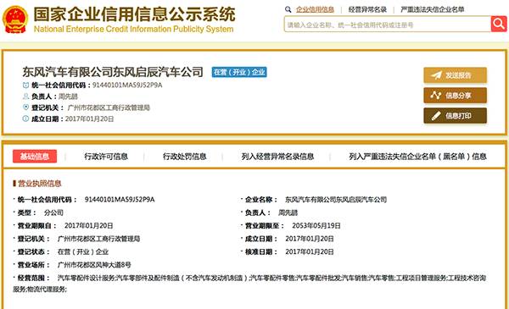Click 登记机关 value in license section
509x309 pixels.
pyautogui.click(x=98, y=239)
